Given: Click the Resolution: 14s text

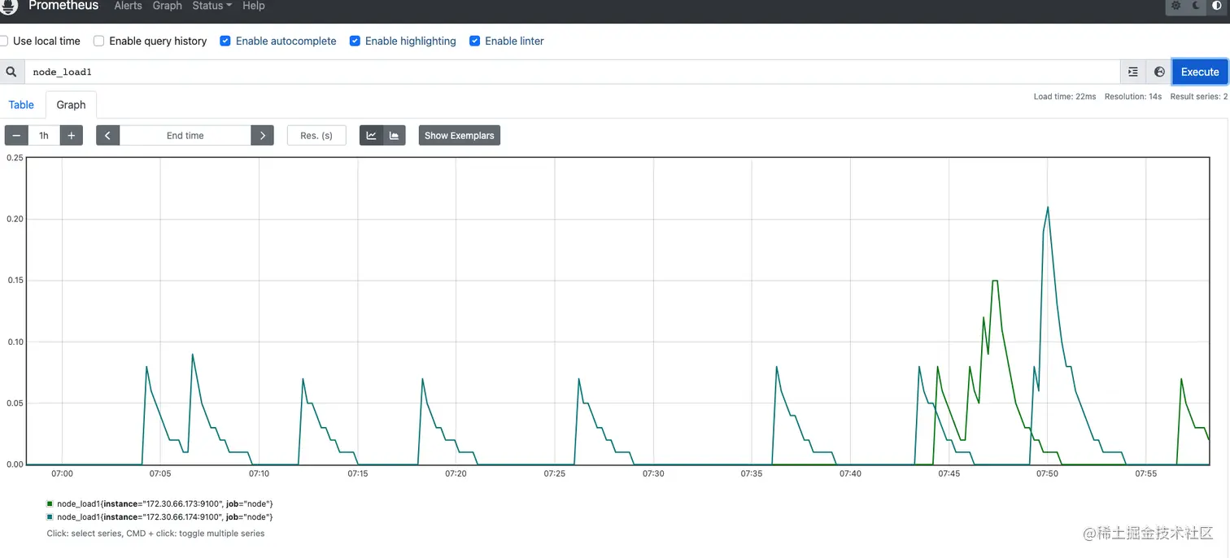Looking at the screenshot, I should tap(1133, 97).
